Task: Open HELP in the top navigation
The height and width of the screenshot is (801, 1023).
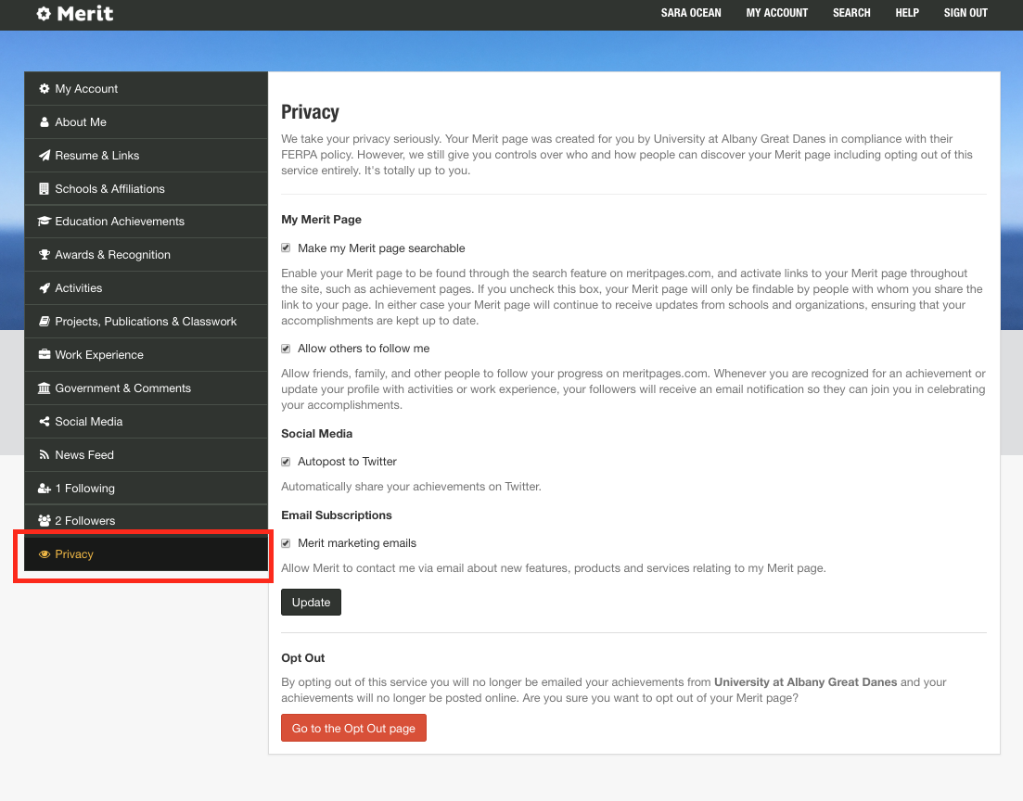Action: tap(907, 13)
